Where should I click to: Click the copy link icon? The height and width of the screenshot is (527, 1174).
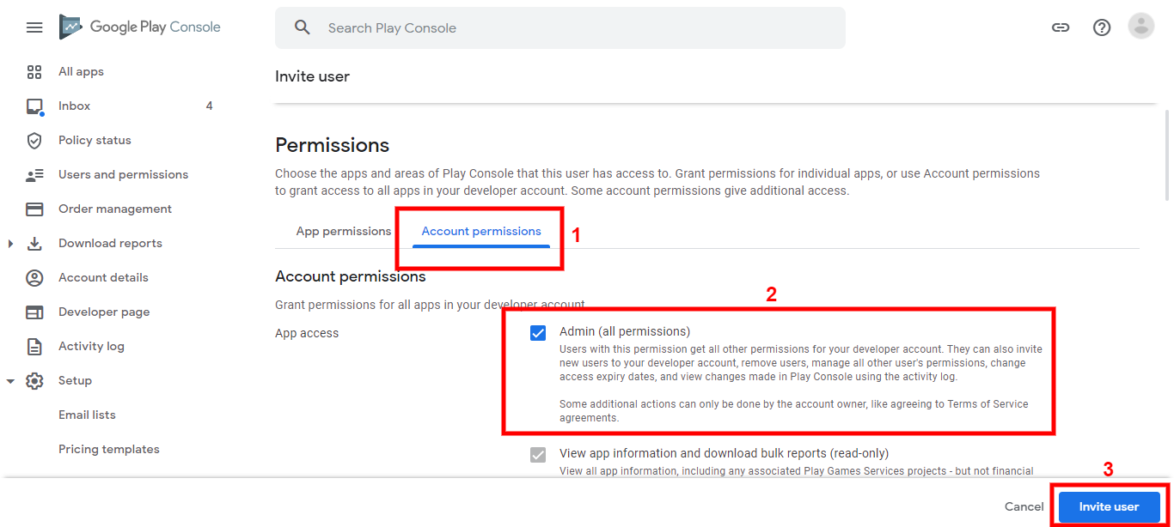pos(1061,27)
